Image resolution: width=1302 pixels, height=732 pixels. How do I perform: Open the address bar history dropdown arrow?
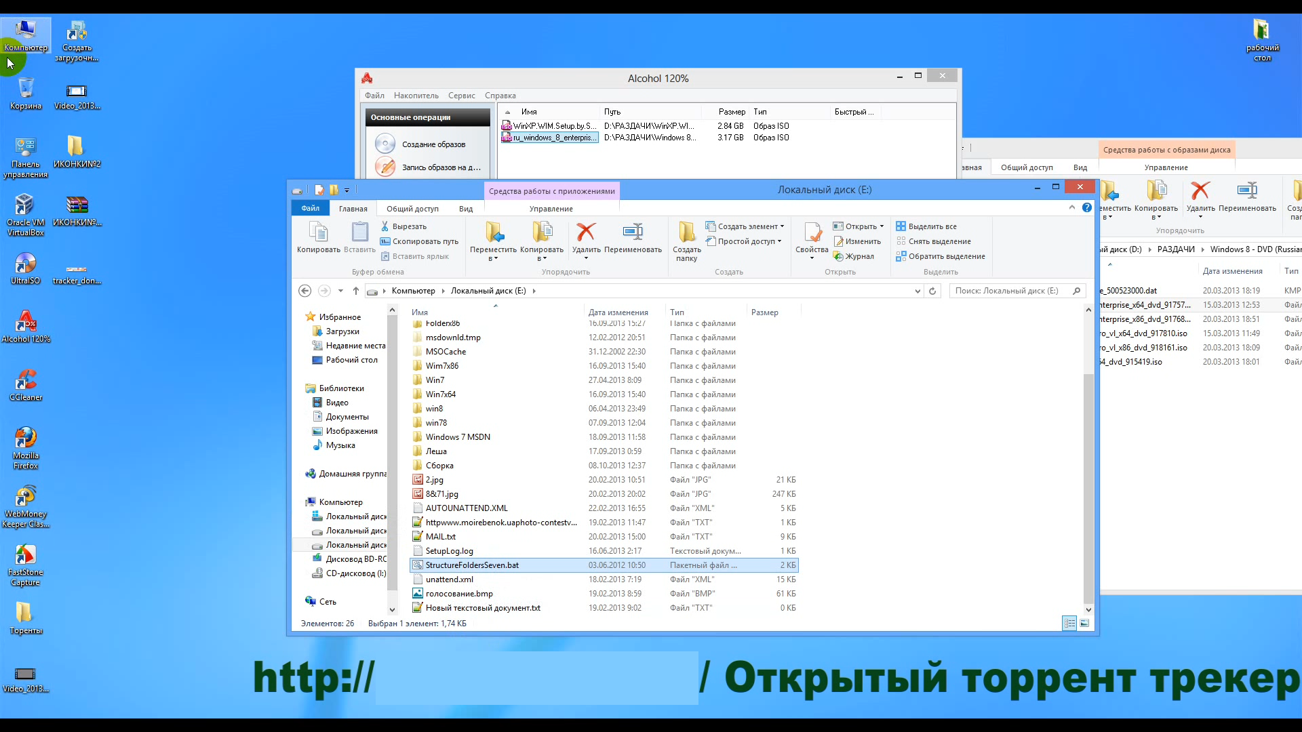point(918,291)
